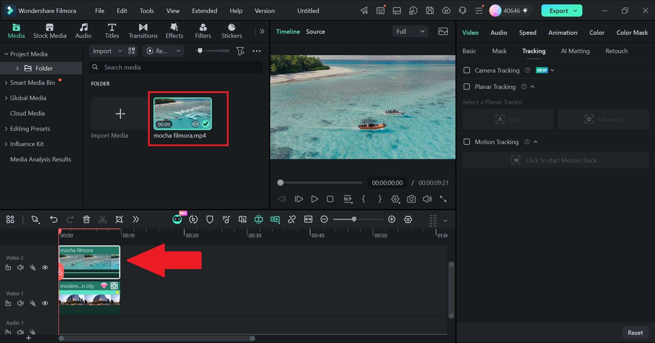655x343 pixels.
Task: Click the Reset button
Action: coord(635,332)
